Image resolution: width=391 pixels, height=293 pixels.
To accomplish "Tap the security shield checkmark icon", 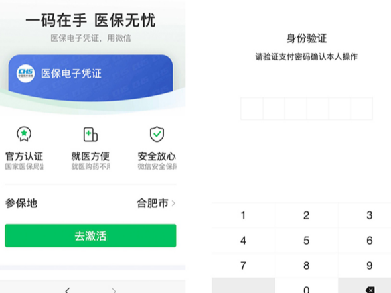I will (157, 134).
